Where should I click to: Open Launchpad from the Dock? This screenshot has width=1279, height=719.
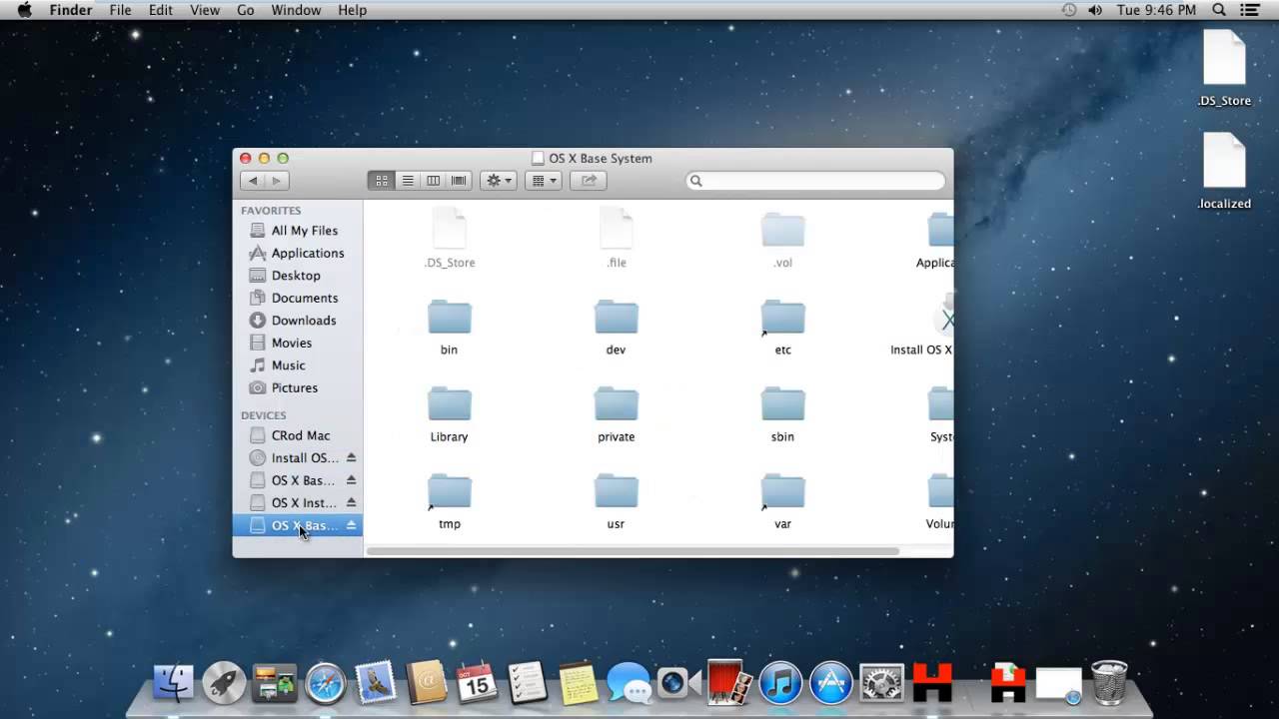(224, 683)
